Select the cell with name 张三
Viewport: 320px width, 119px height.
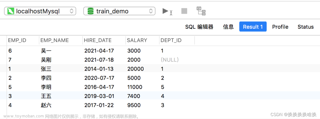tap(46, 69)
